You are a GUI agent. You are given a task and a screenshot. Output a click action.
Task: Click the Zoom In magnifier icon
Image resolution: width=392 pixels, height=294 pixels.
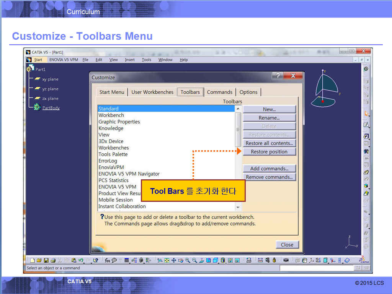tap(188, 260)
